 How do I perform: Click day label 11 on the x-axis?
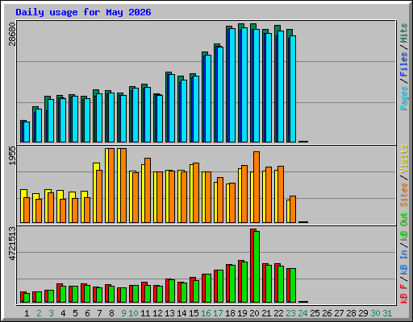[145, 313]
